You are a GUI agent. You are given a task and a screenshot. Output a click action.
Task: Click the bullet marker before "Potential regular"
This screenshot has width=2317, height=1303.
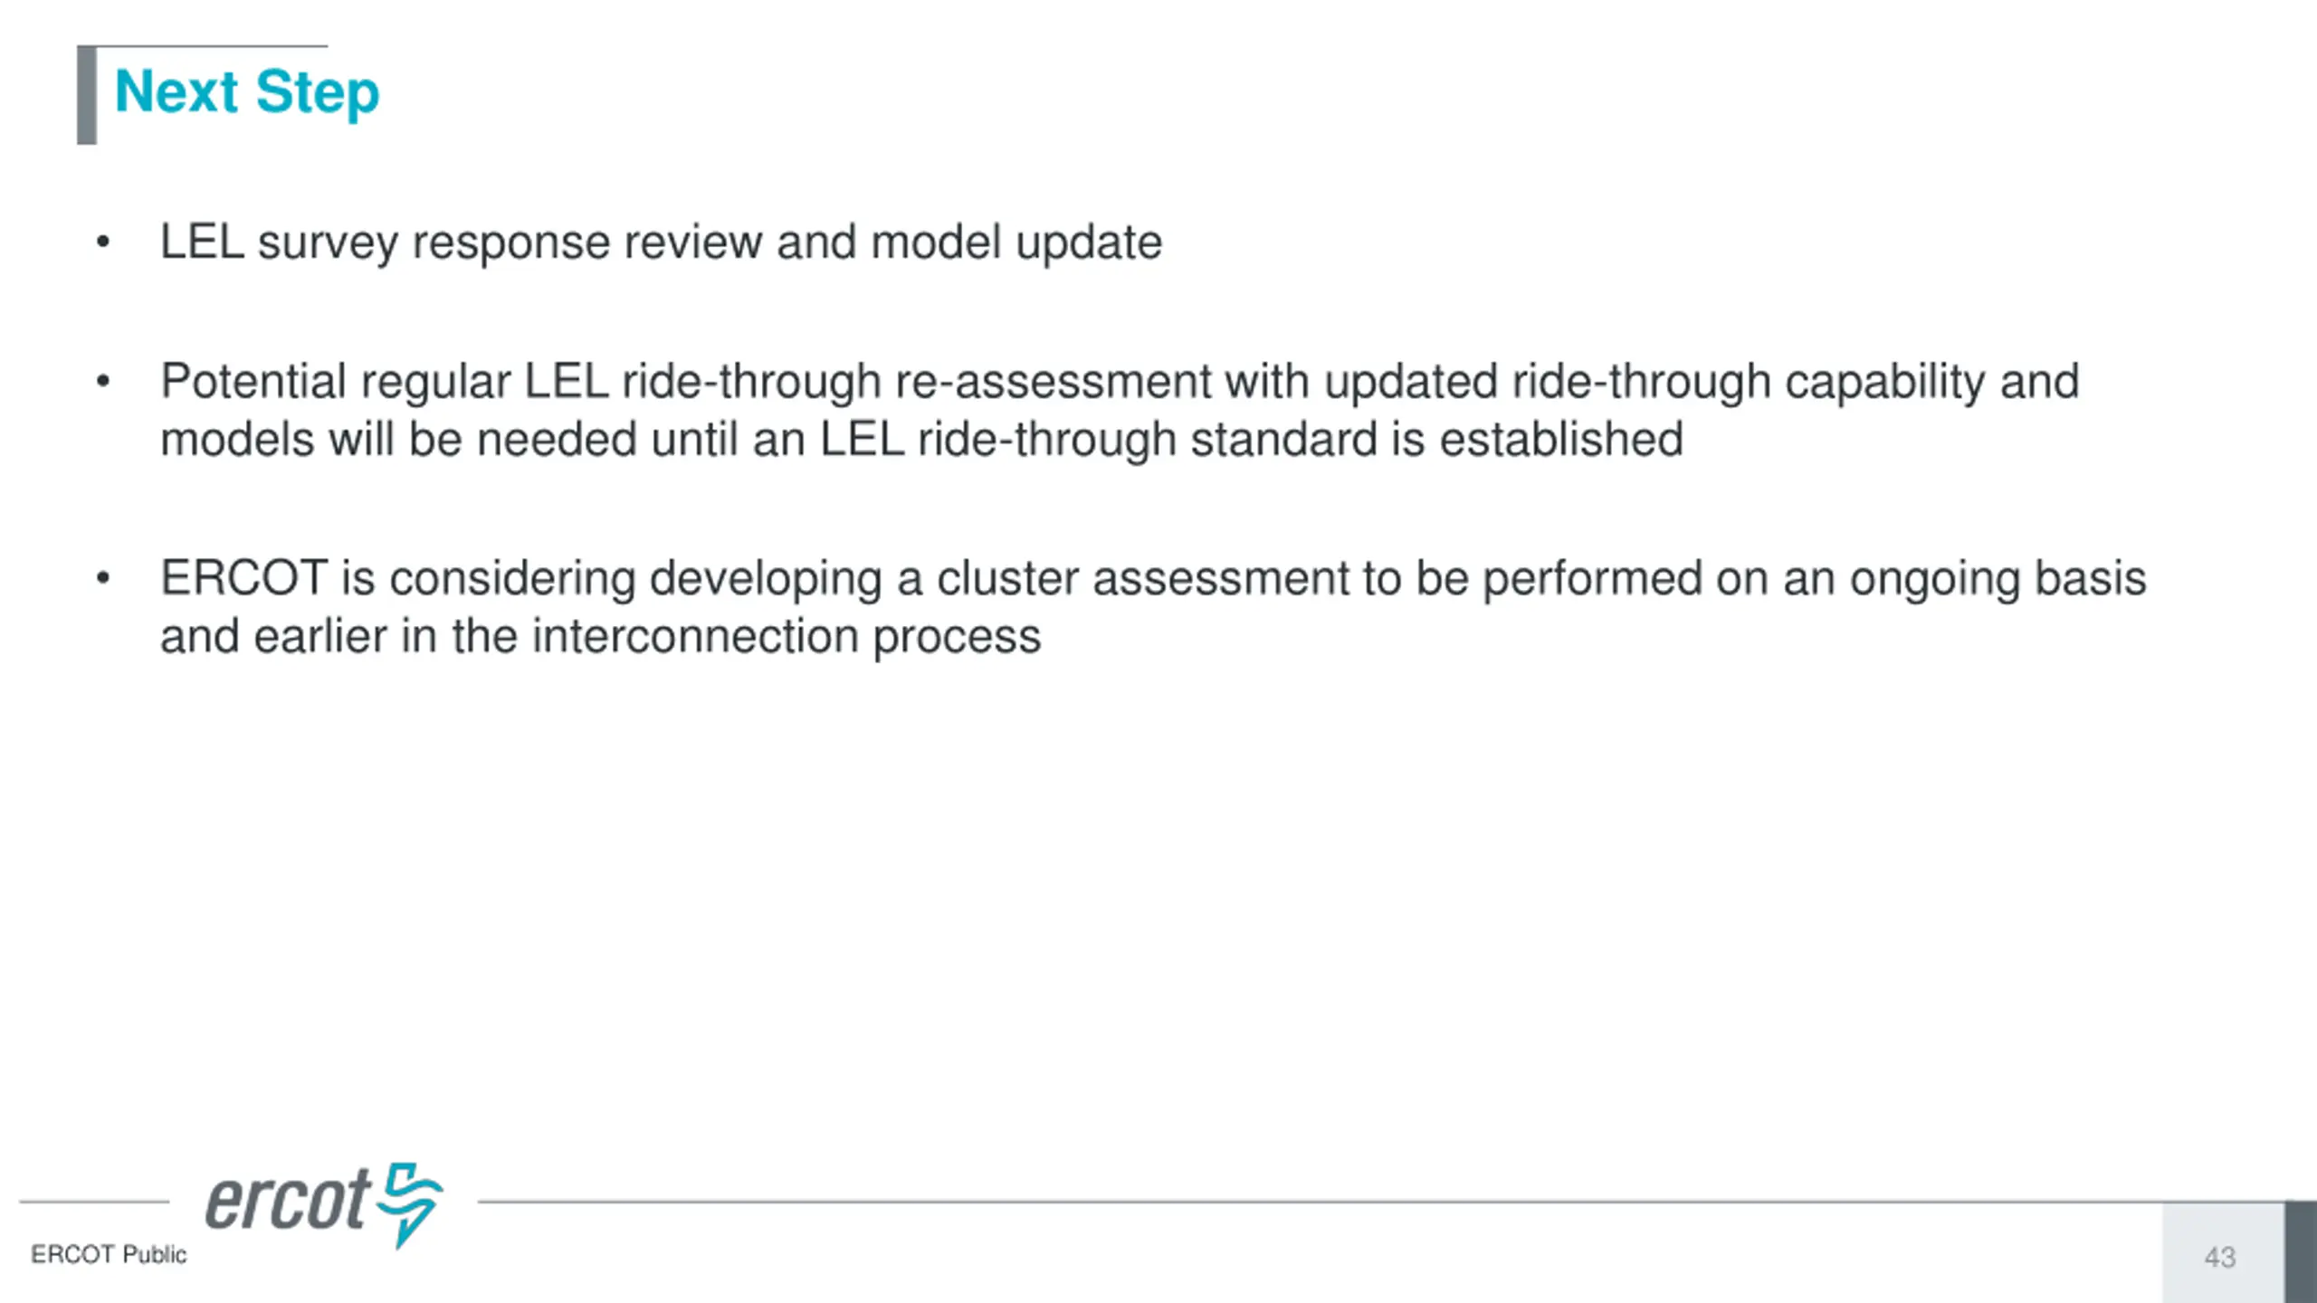tap(103, 382)
